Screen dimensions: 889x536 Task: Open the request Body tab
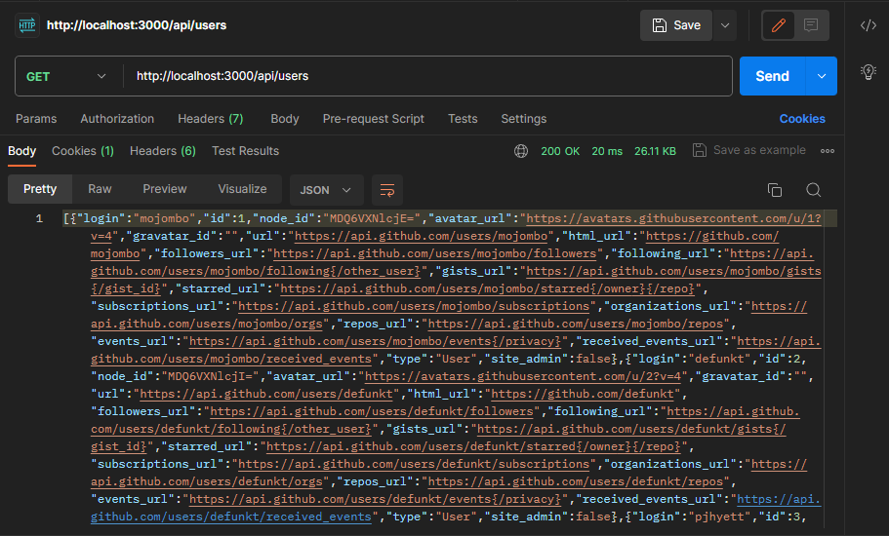pyautogui.click(x=285, y=119)
